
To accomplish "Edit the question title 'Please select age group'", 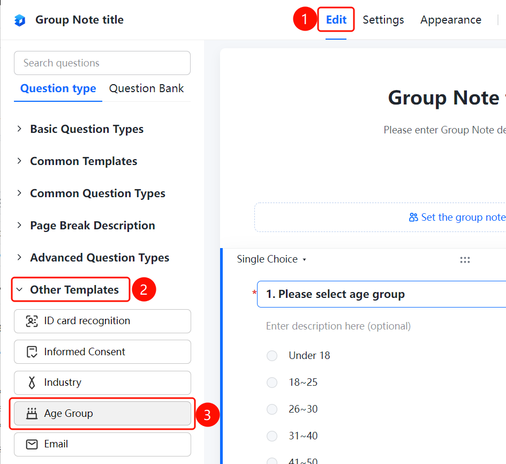I will click(381, 294).
